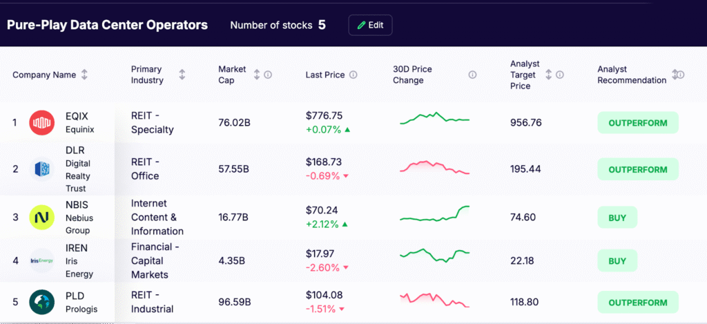The height and width of the screenshot is (324, 707).
Task: Select the DLR ticker text
Action: [x=75, y=151]
